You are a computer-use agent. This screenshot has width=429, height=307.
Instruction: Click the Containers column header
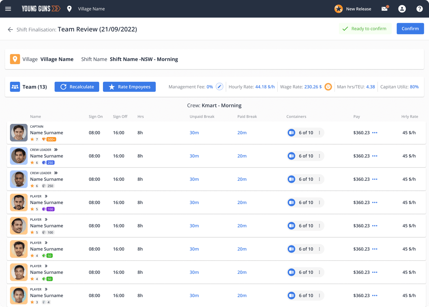tap(296, 117)
